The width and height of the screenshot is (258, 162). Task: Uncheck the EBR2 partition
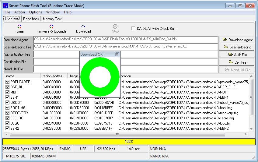7,129
